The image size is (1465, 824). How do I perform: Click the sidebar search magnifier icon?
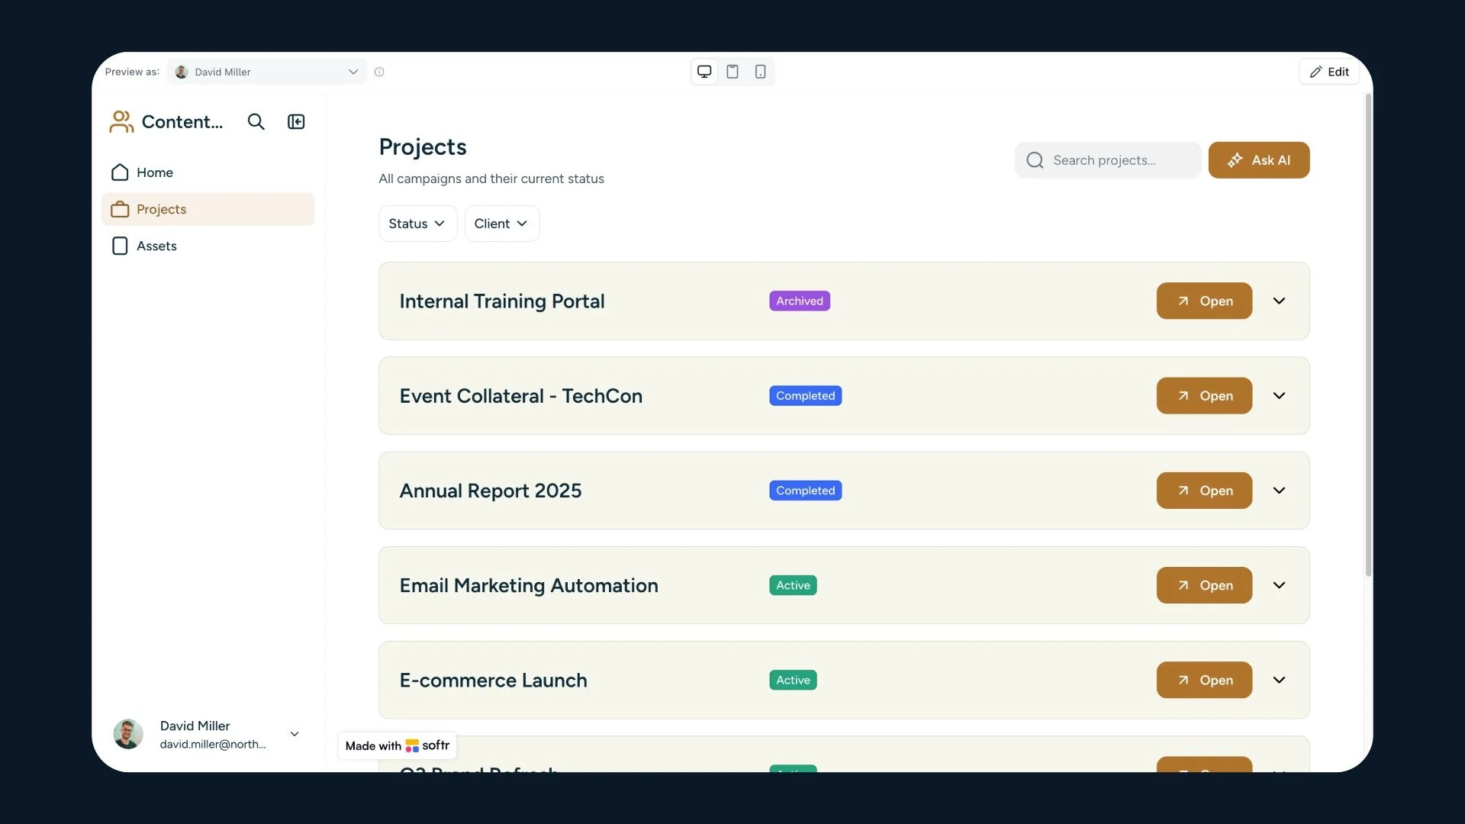point(256,122)
